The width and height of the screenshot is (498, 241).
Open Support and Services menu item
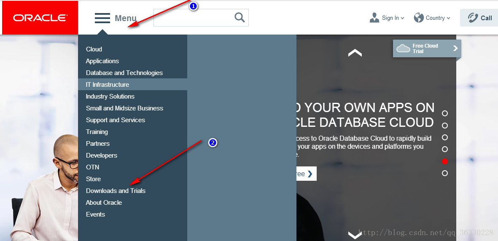[115, 120]
